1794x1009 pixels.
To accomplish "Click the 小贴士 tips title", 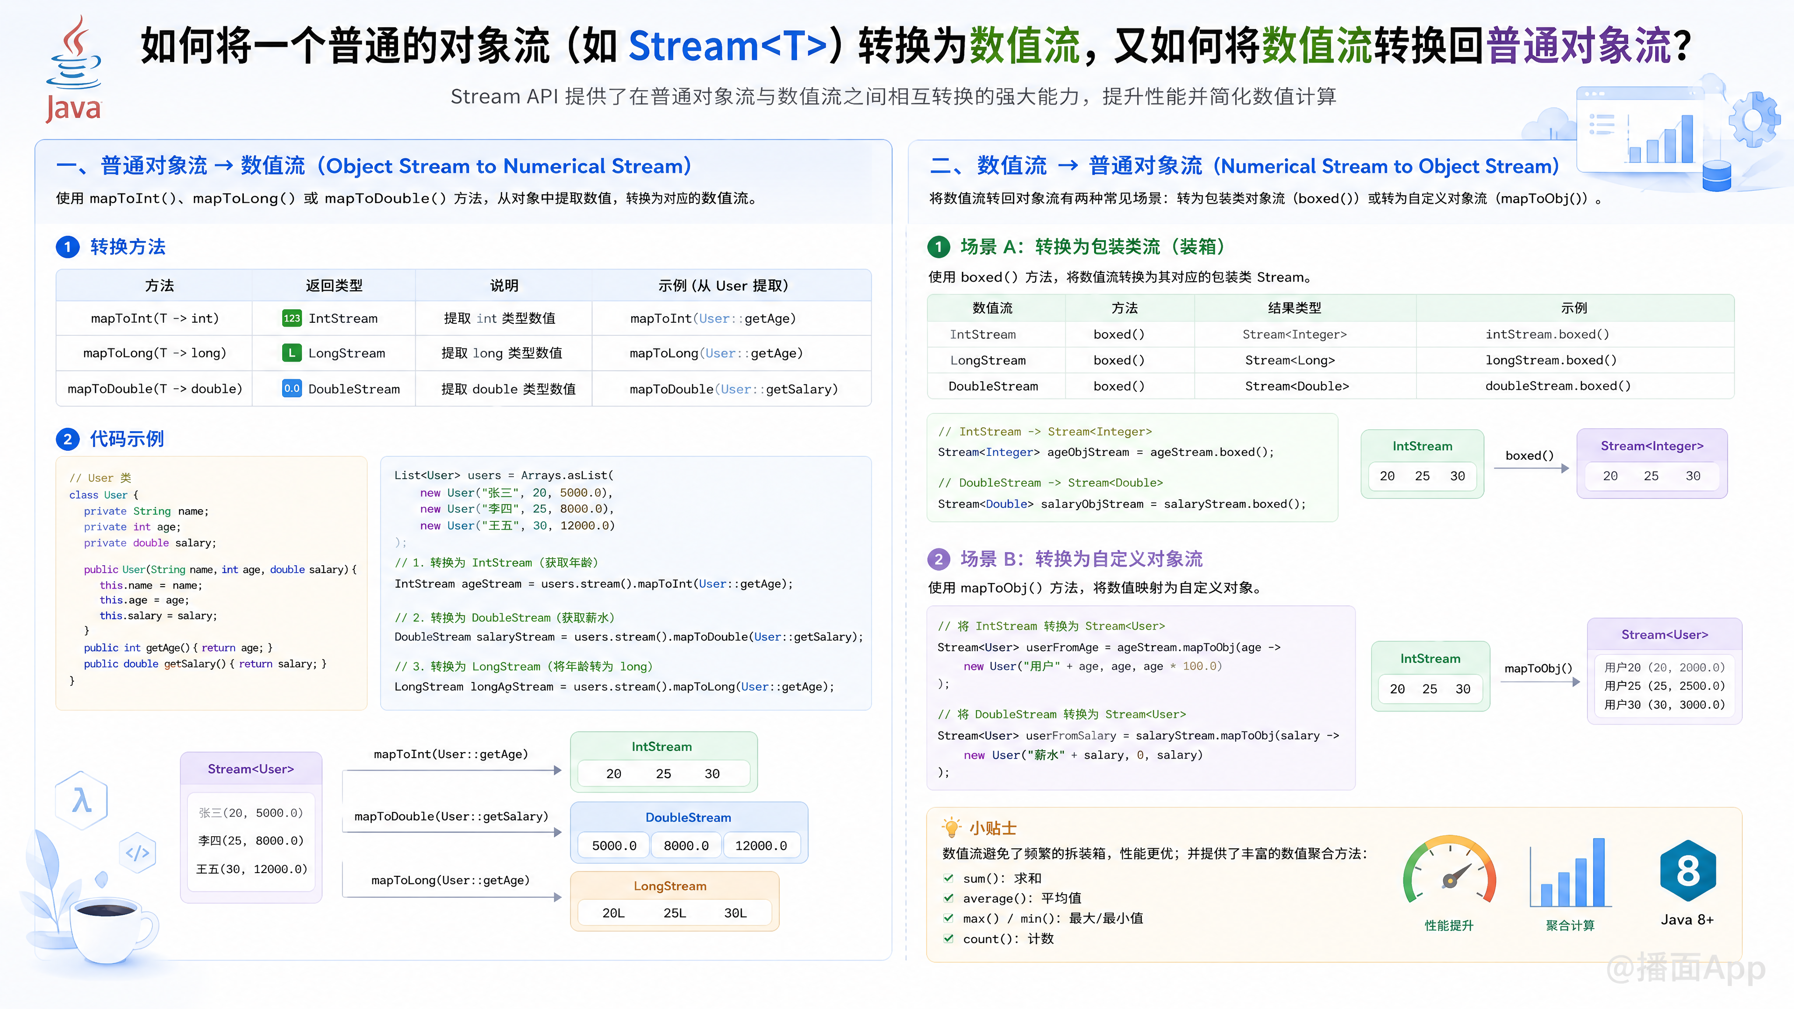I will [x=993, y=828].
